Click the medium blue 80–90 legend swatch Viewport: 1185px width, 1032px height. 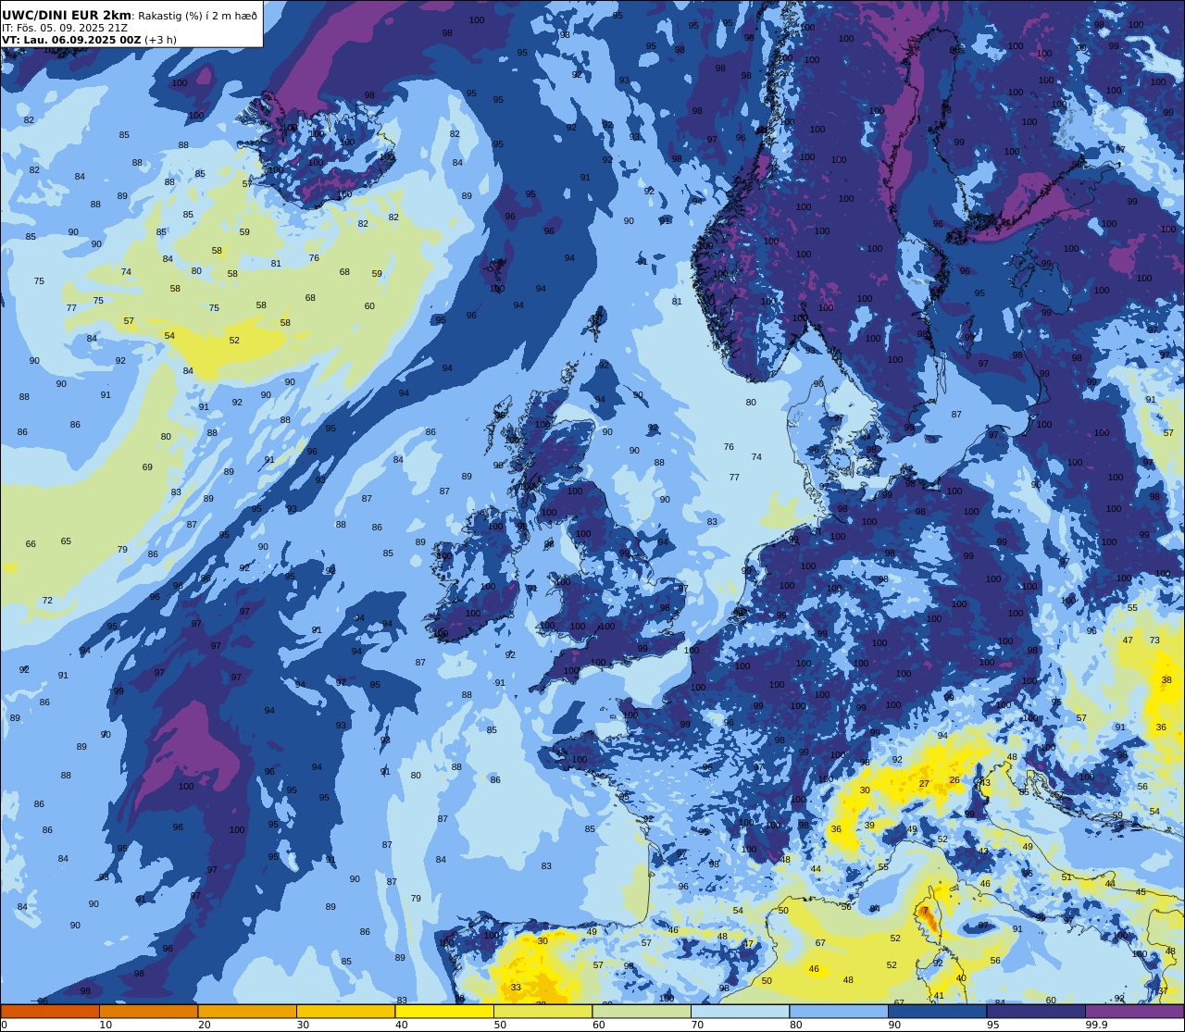tap(839, 1011)
